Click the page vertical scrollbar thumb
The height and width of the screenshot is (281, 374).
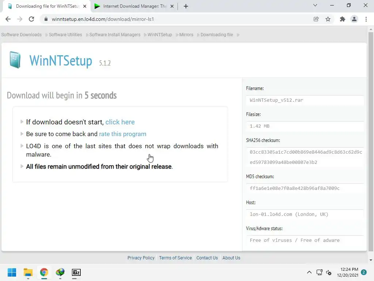pyautogui.click(x=371, y=142)
